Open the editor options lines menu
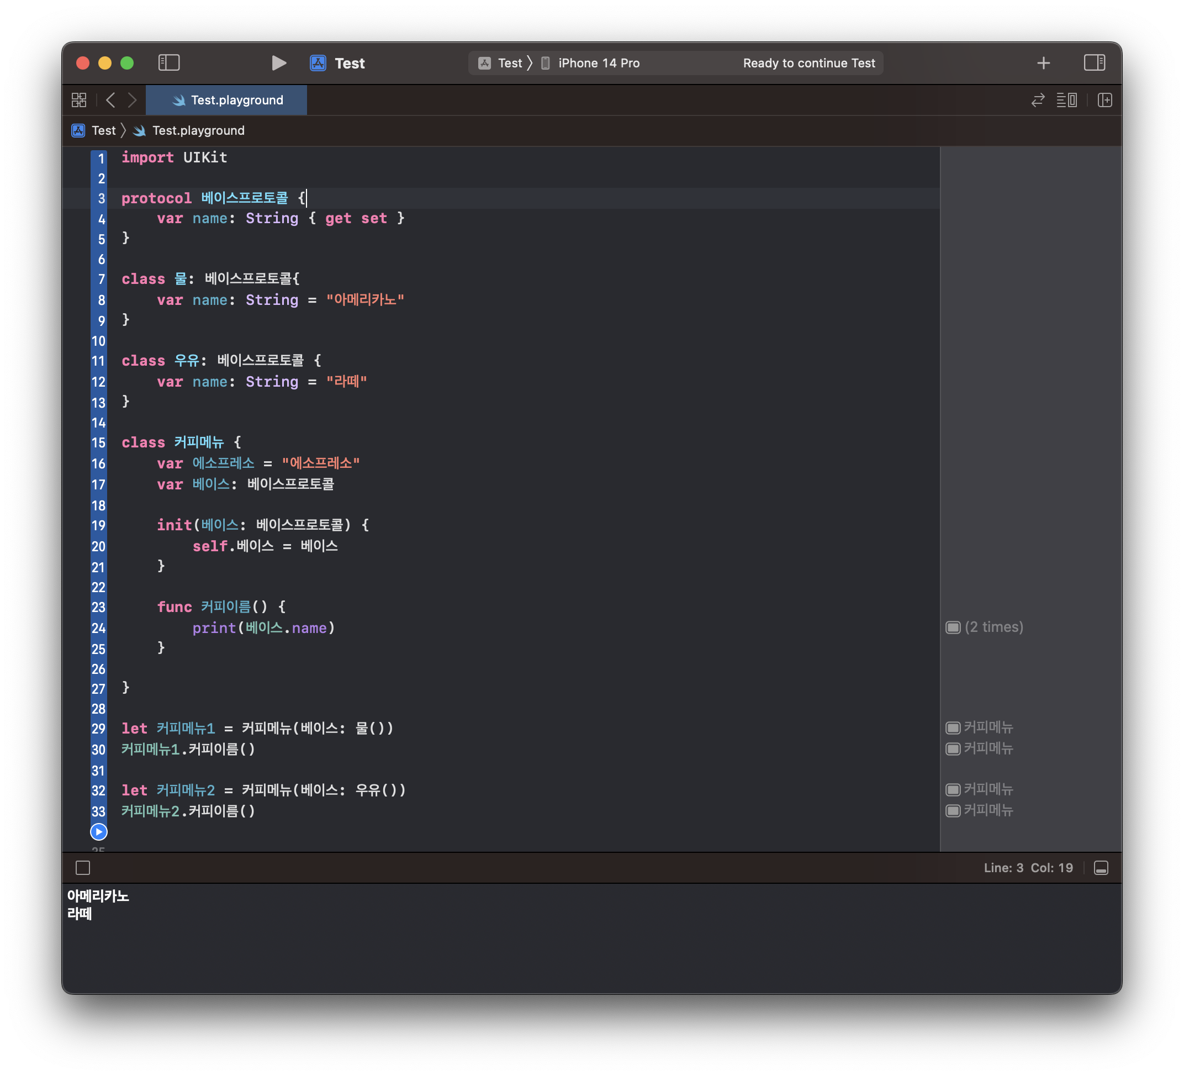The image size is (1184, 1076). click(x=1066, y=101)
